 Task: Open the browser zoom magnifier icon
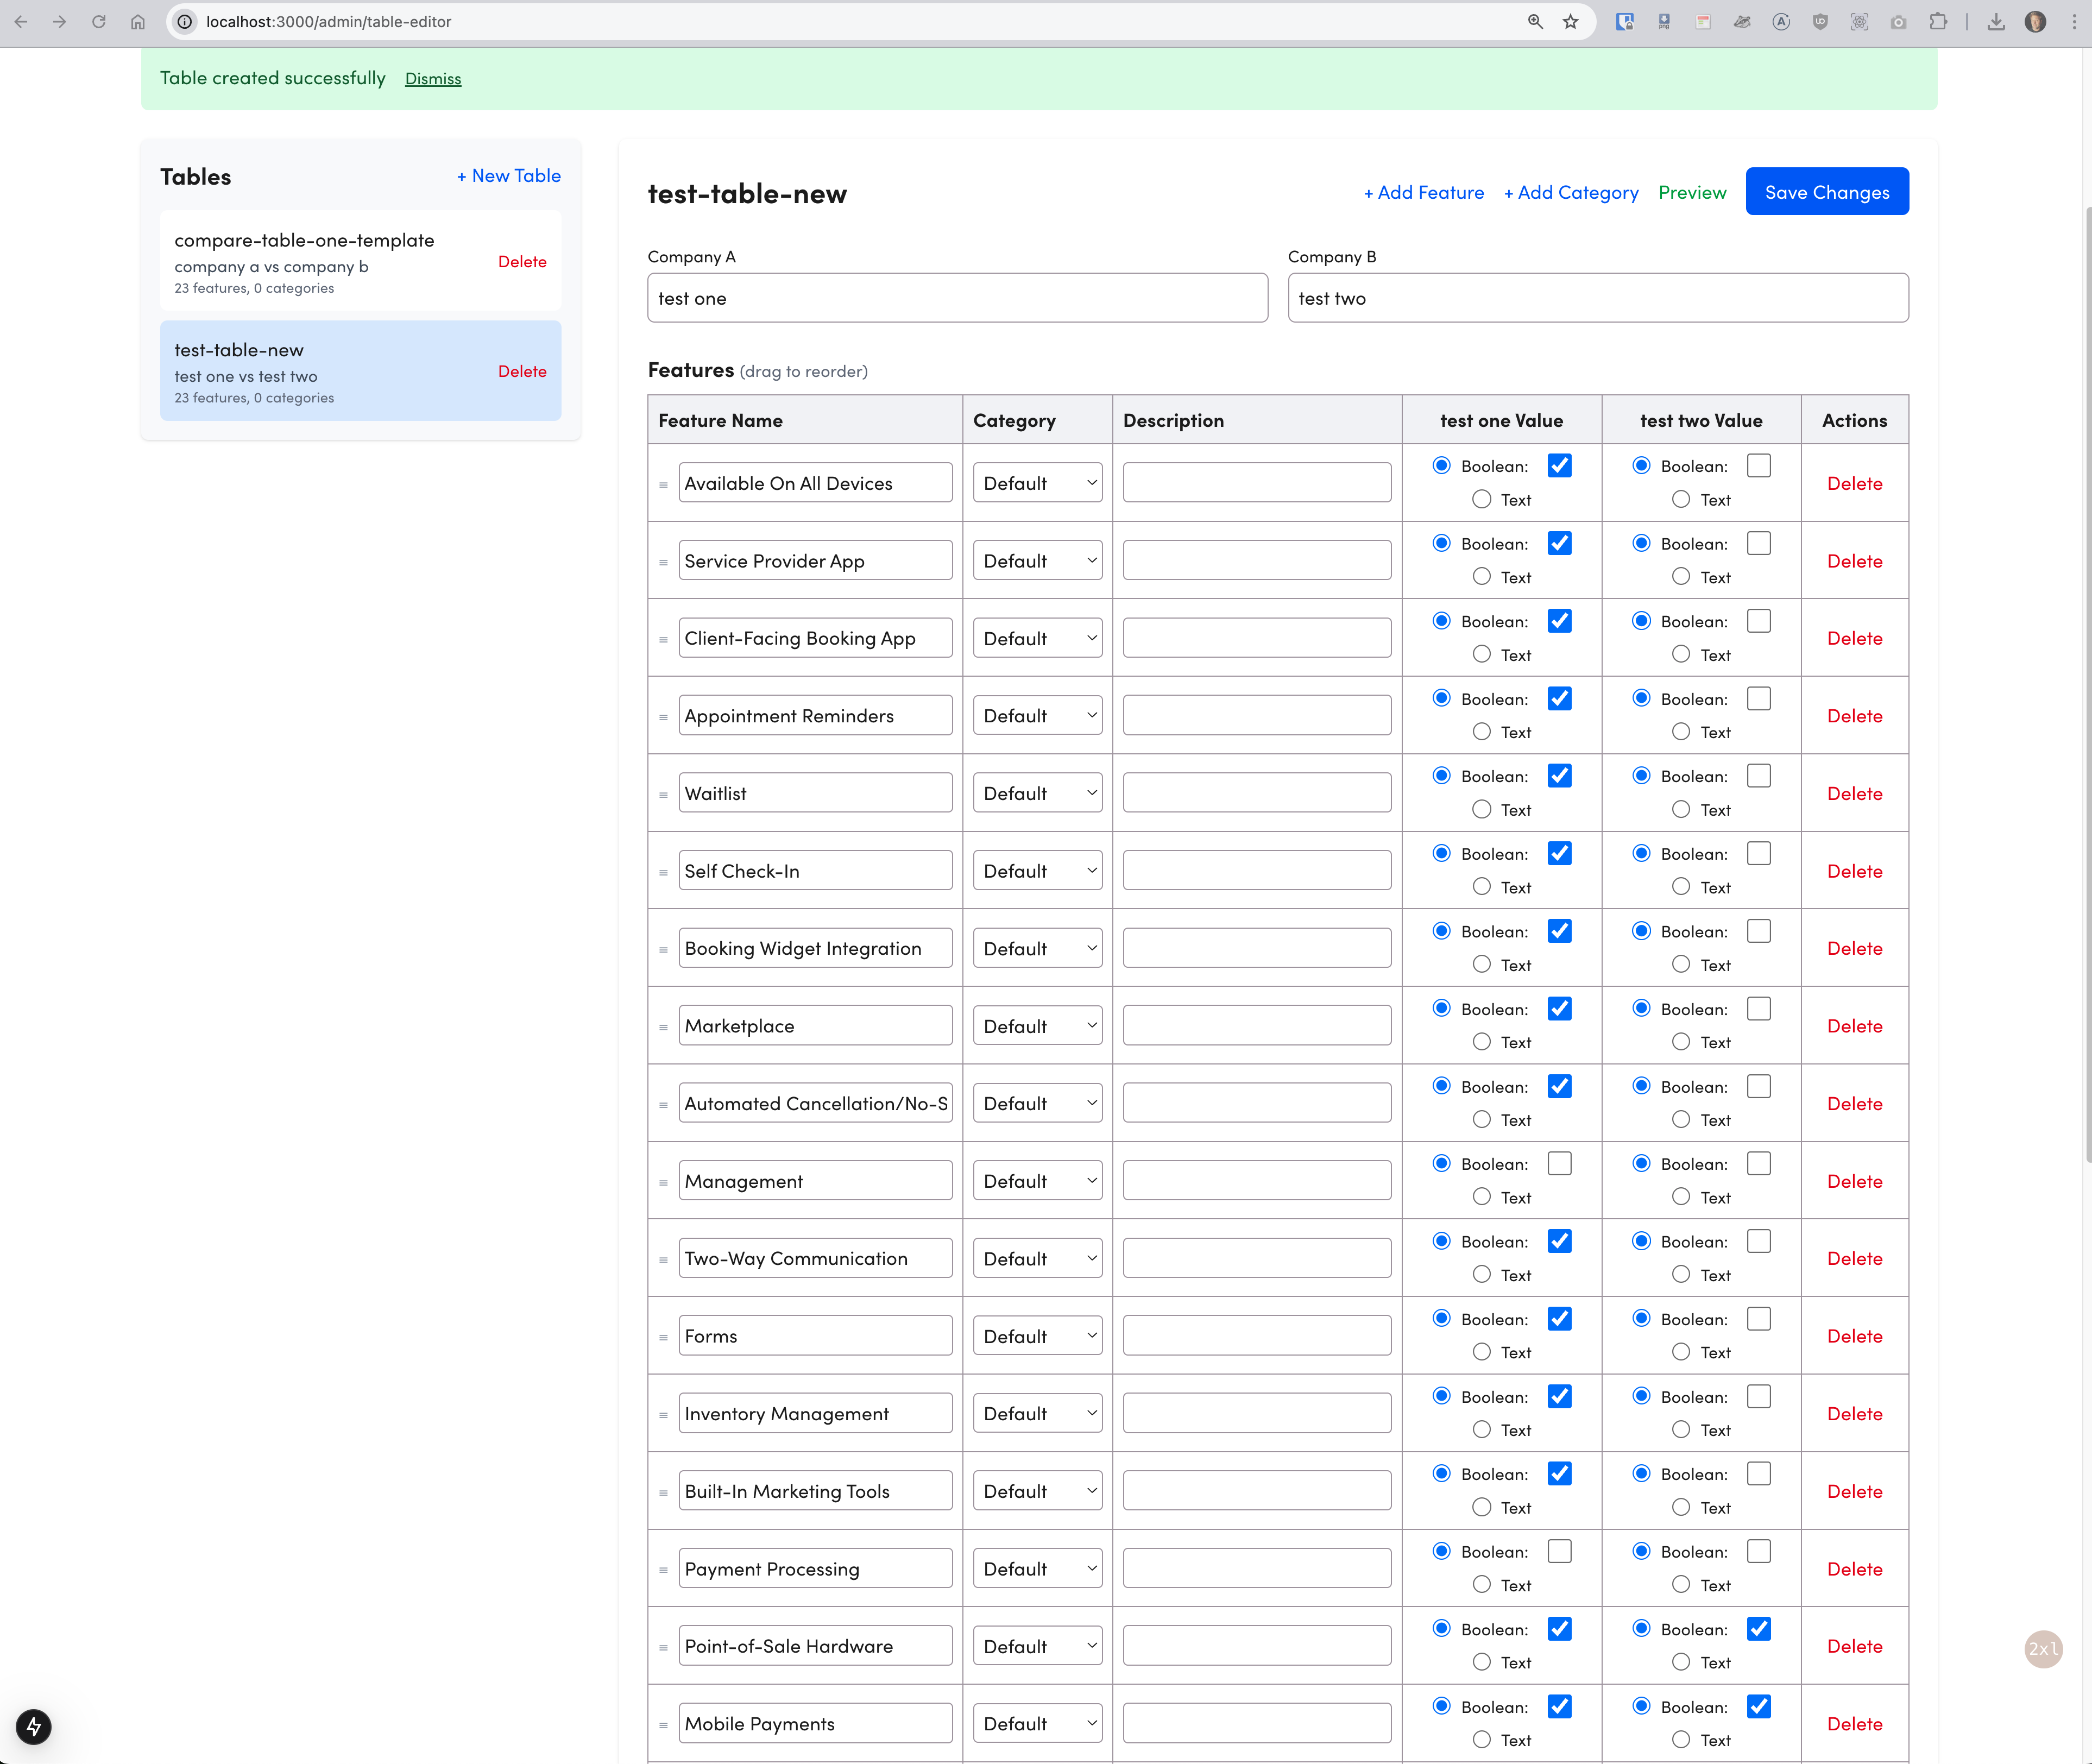(1535, 21)
